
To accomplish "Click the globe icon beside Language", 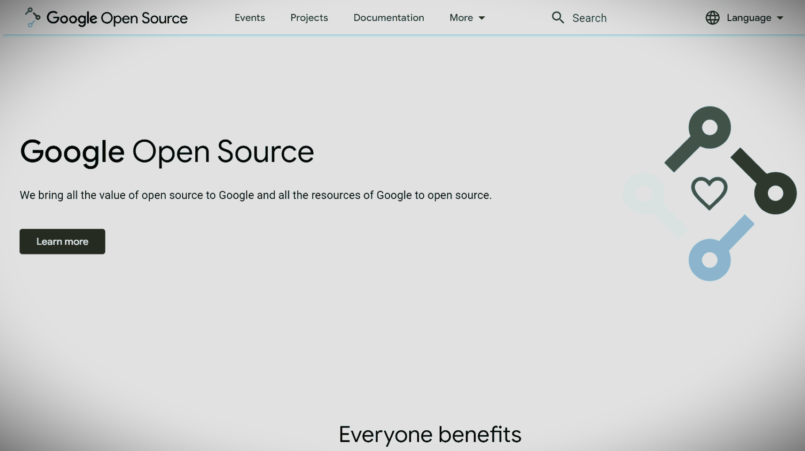I will tap(712, 18).
